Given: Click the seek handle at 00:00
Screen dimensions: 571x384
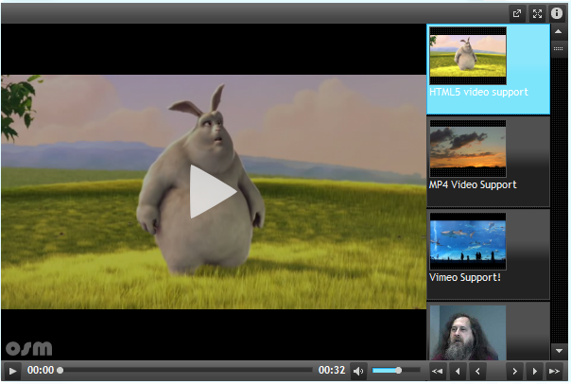Looking at the screenshot, I should [61, 370].
